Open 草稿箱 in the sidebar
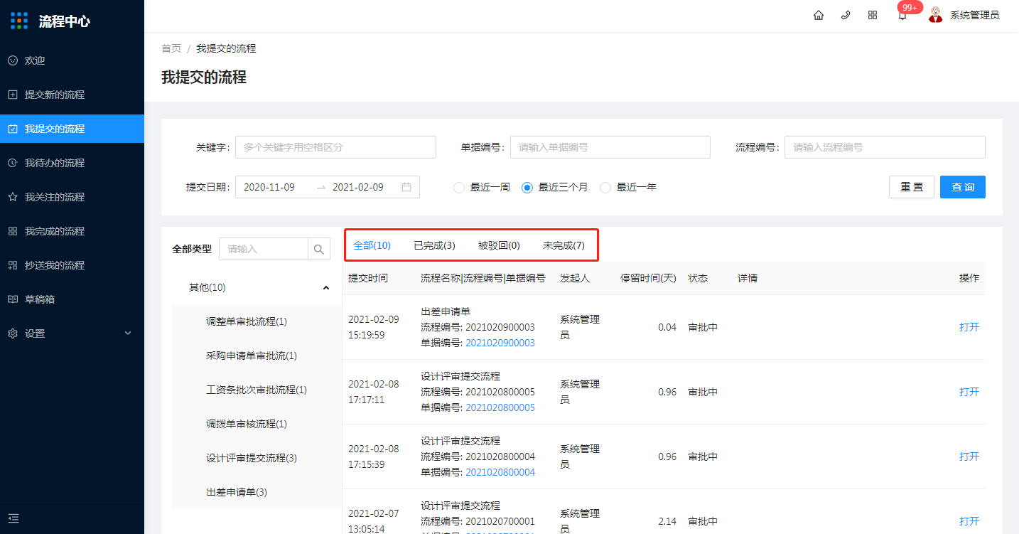The width and height of the screenshot is (1019, 534). coord(72,299)
